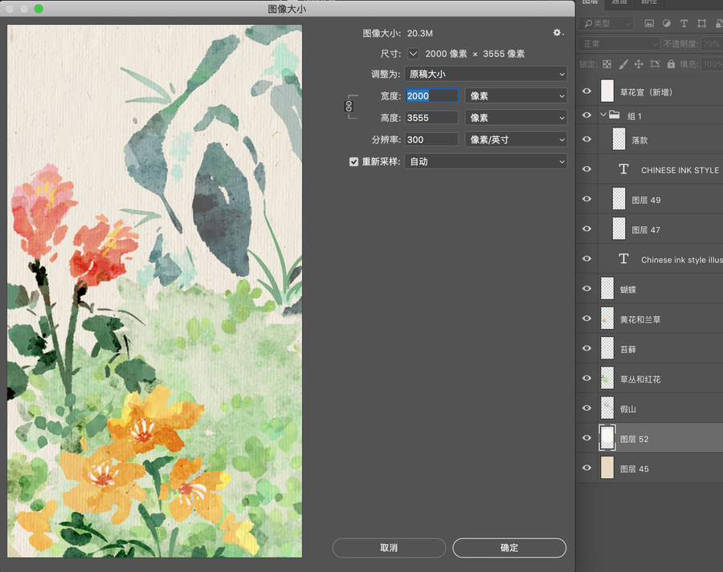Select the 假山 layer thumbnail
Image resolution: width=723 pixels, height=572 pixels.
(x=607, y=408)
